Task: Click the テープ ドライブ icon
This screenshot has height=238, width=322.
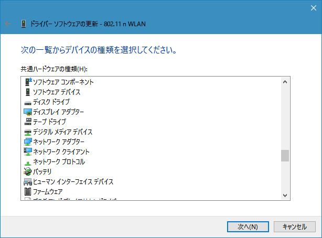Action: point(28,122)
